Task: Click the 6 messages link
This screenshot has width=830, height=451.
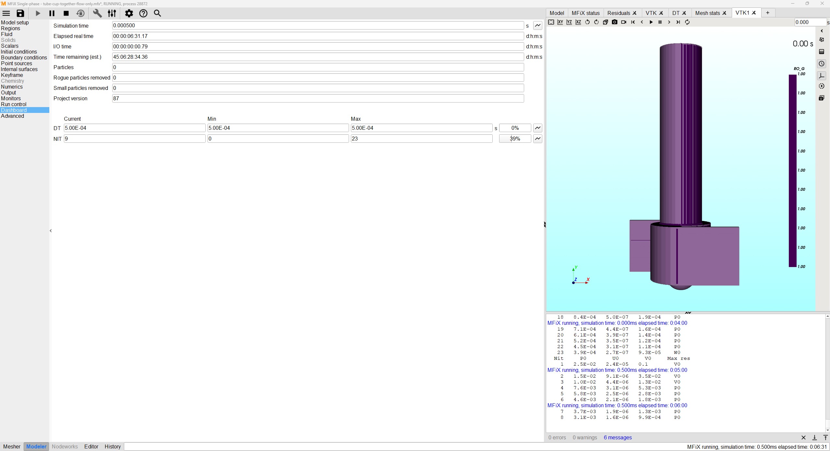Action: coord(618,437)
